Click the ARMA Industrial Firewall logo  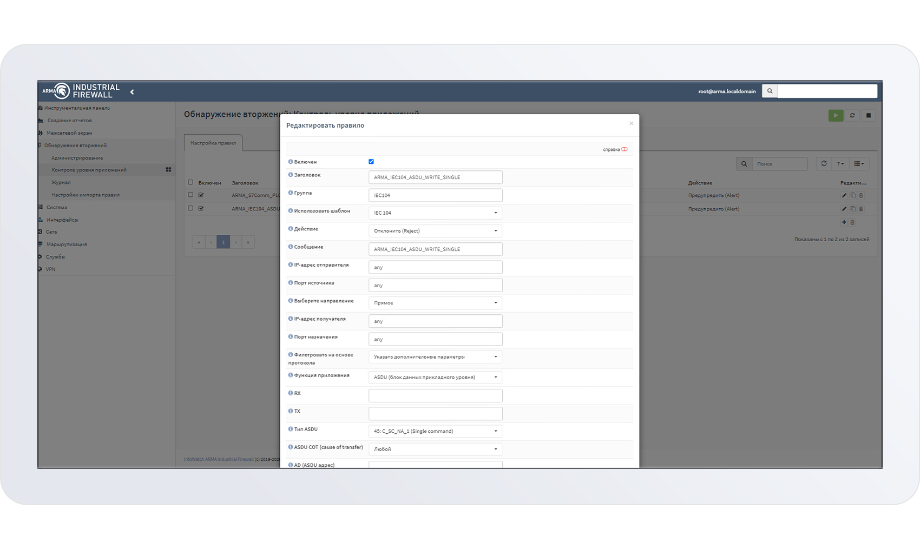point(81,91)
